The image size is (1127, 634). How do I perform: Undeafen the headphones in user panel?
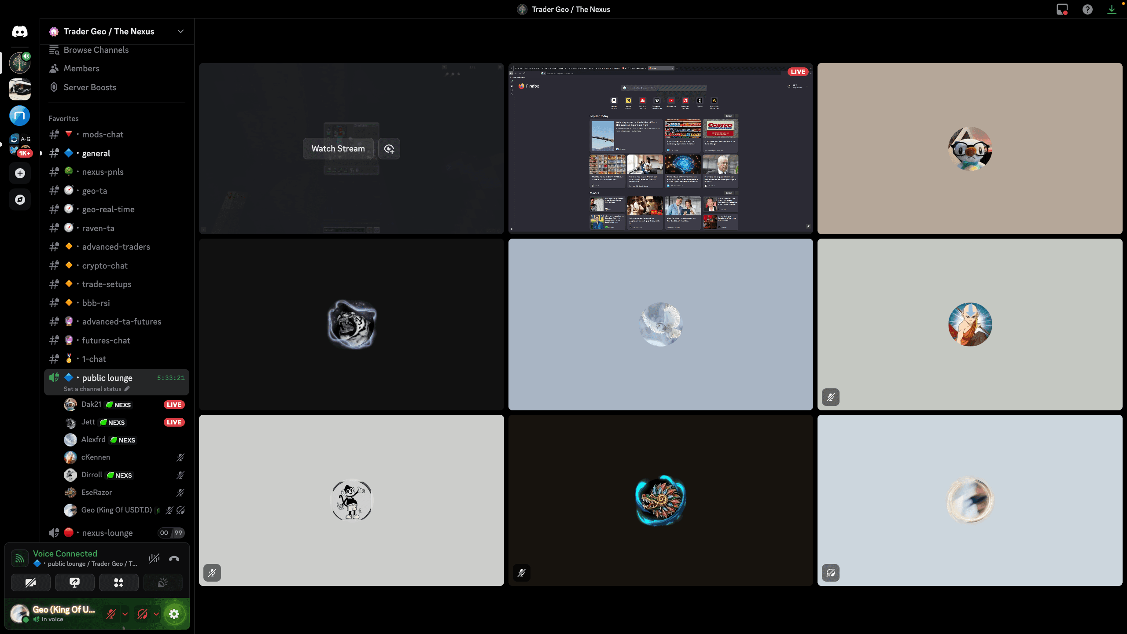pyautogui.click(x=142, y=614)
